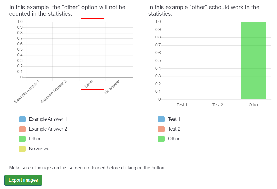Click the green Other bar in right chart

pos(253,61)
